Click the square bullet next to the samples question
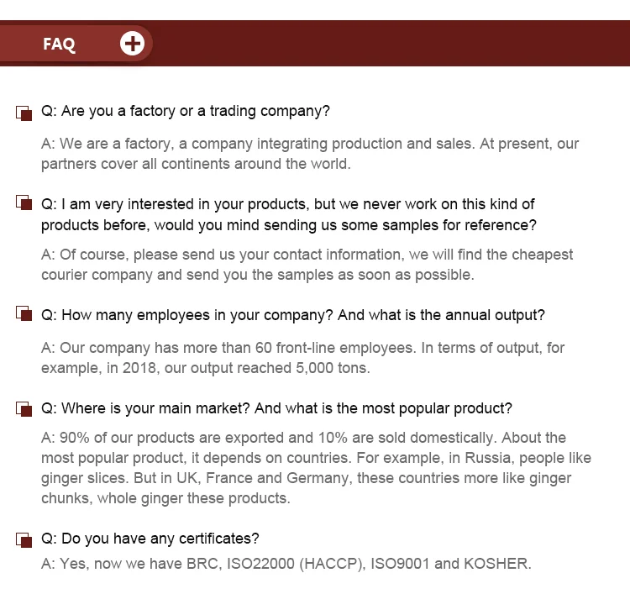Screen dimensions: 630x594 24,203
